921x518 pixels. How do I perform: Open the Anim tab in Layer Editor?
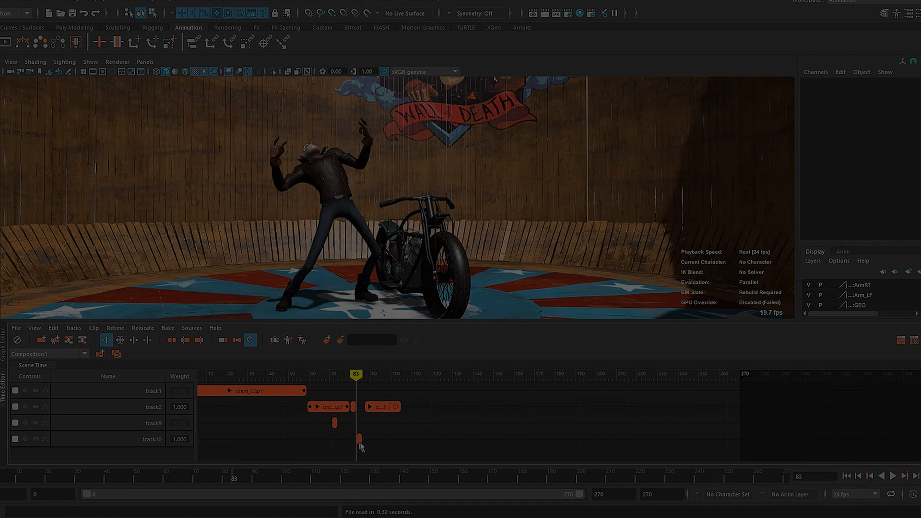(x=843, y=252)
